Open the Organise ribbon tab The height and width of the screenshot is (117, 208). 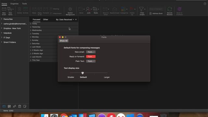coord(14,4)
